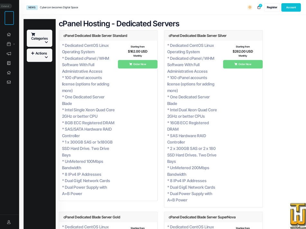
Task: Click the Account button
Action: 291,7
